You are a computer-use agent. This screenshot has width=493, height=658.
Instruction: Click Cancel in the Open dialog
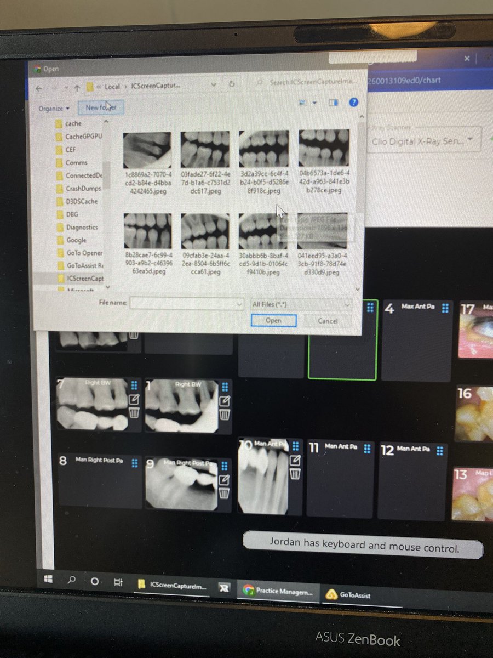click(328, 321)
